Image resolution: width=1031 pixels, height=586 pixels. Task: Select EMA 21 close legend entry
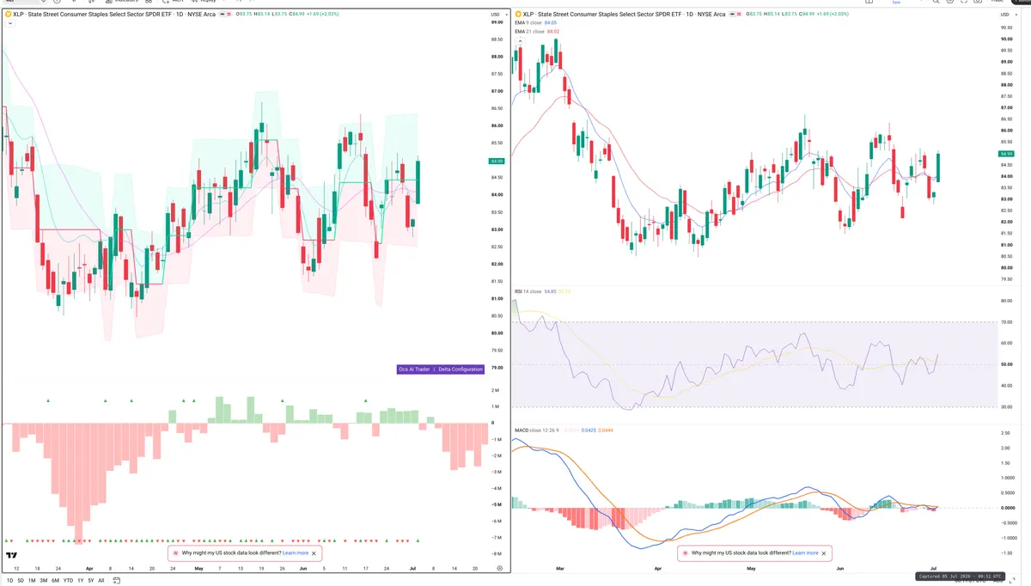[537, 32]
